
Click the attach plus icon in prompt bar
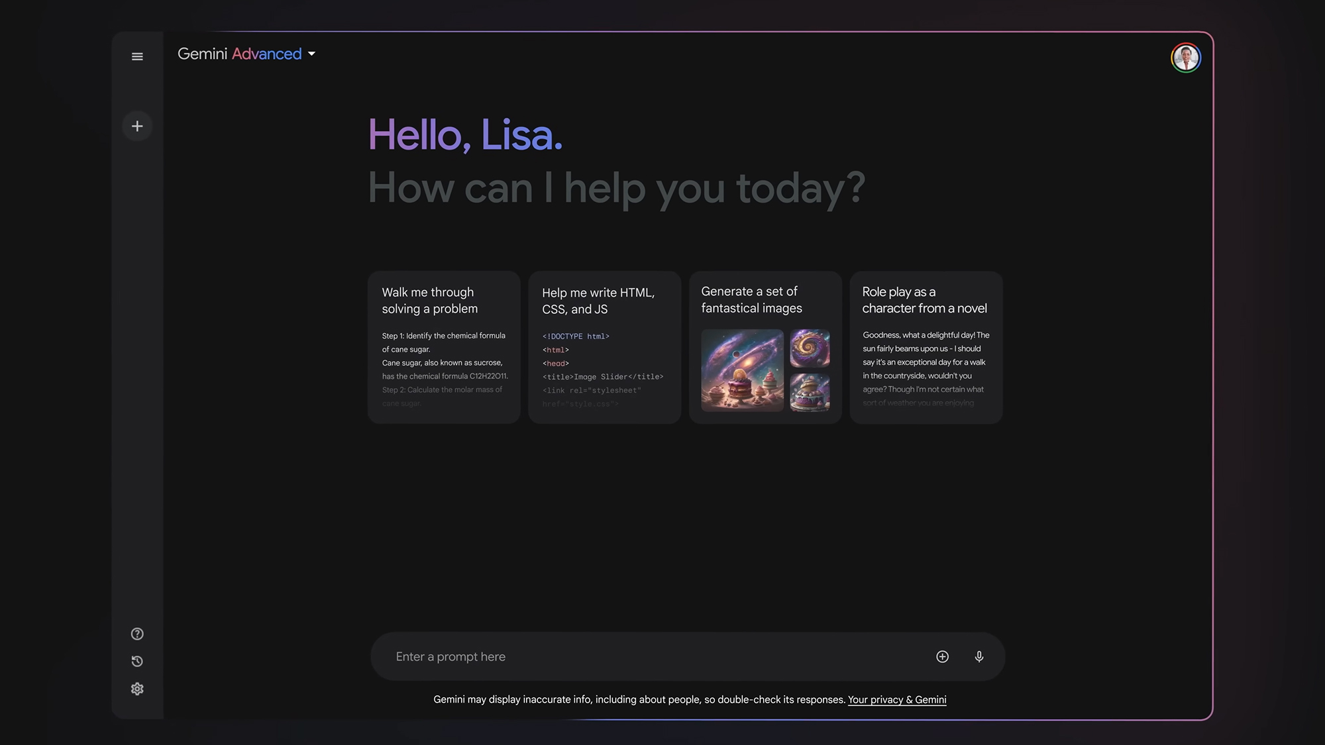(942, 657)
